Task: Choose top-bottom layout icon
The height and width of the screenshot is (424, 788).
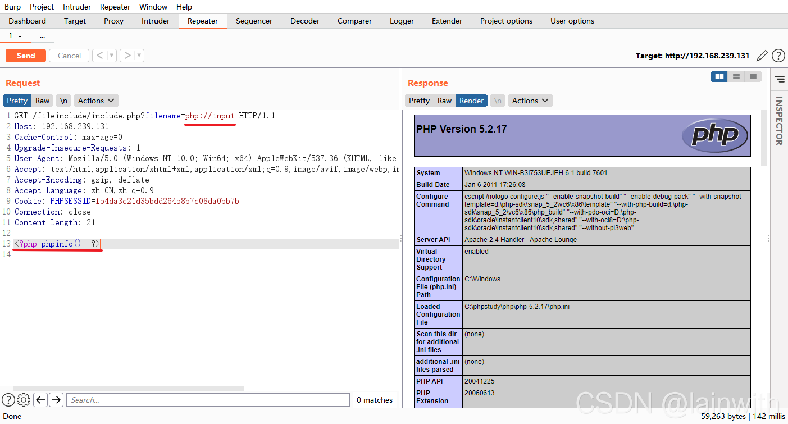Action: (736, 76)
